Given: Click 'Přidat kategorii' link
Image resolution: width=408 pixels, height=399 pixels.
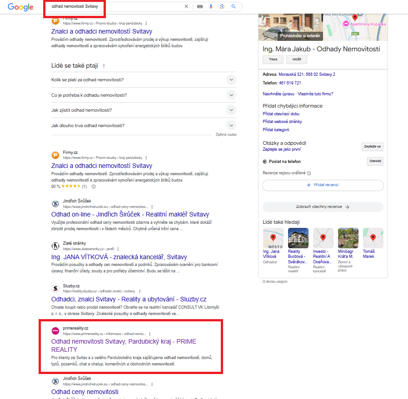Looking at the screenshot, I should (x=276, y=130).
